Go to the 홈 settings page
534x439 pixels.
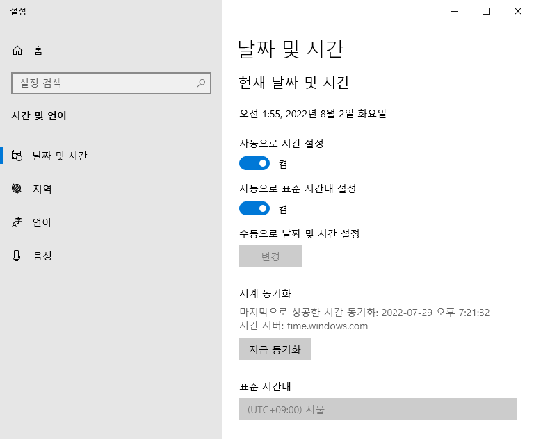click(x=27, y=51)
